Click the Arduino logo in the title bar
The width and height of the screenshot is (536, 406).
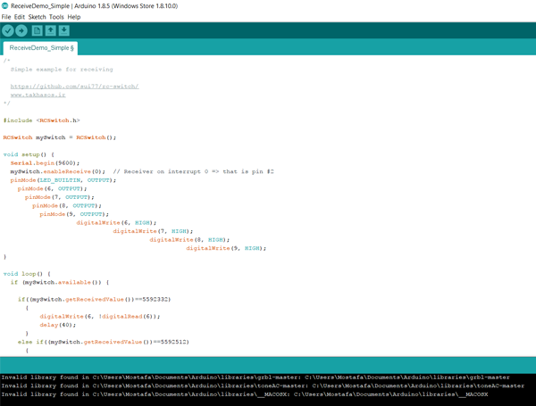tap(6, 5)
